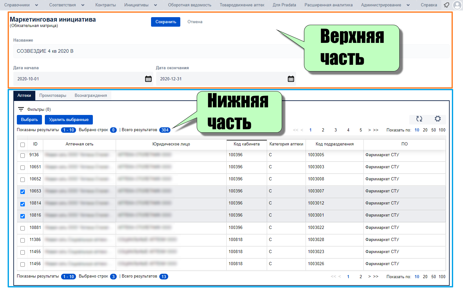Check the row with ID 10881
Screen dimensions: 463x288
[x=23, y=228]
